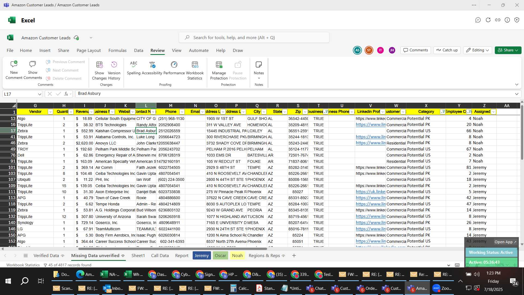
Task: Open the Home ribbon tab
Action: (26, 51)
